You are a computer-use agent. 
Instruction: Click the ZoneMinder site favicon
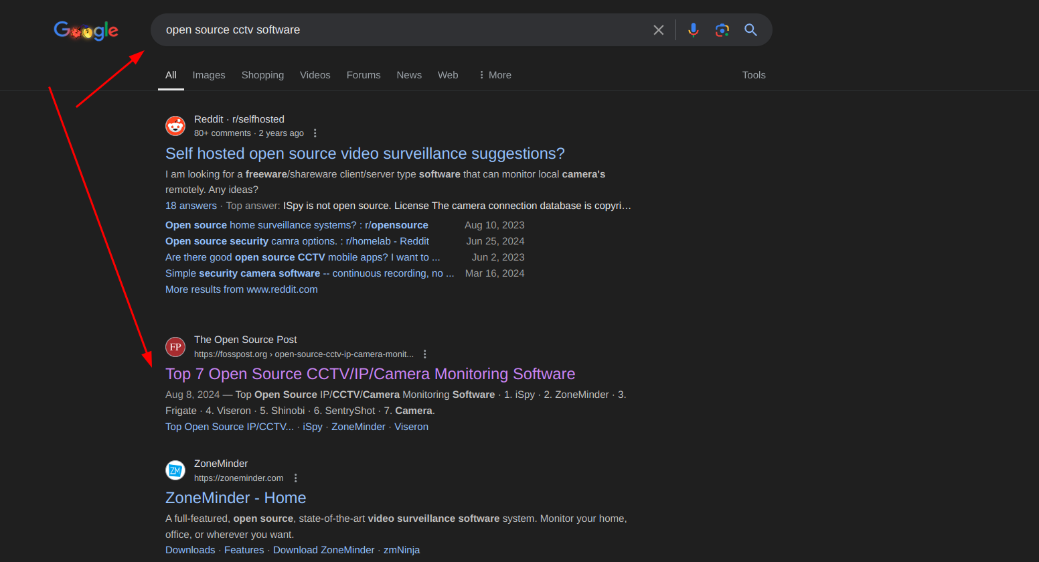pos(175,470)
